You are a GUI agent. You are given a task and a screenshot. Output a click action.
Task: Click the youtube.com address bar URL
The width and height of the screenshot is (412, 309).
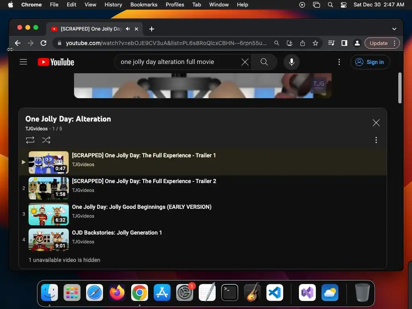tap(166, 43)
